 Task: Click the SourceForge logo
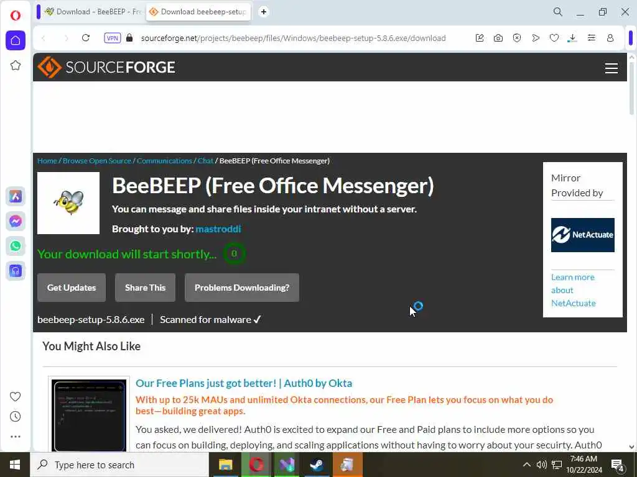(x=106, y=67)
